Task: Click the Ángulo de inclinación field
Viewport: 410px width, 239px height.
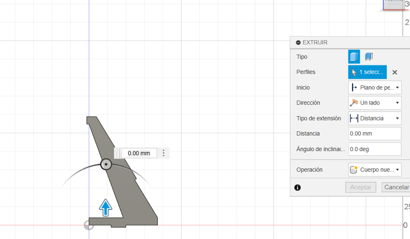Action: (375, 149)
